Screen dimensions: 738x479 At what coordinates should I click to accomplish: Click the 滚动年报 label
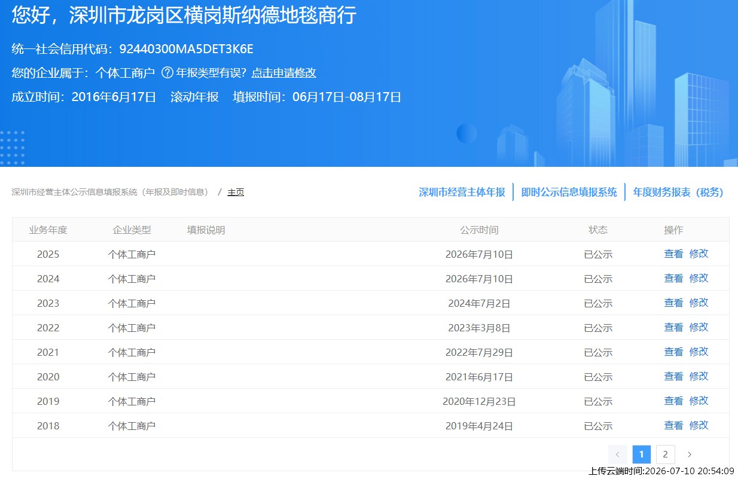[x=194, y=97]
